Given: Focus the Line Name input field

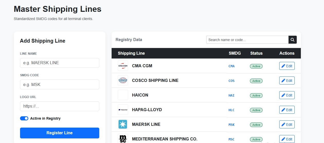Looking at the screenshot, I should coord(60,63).
